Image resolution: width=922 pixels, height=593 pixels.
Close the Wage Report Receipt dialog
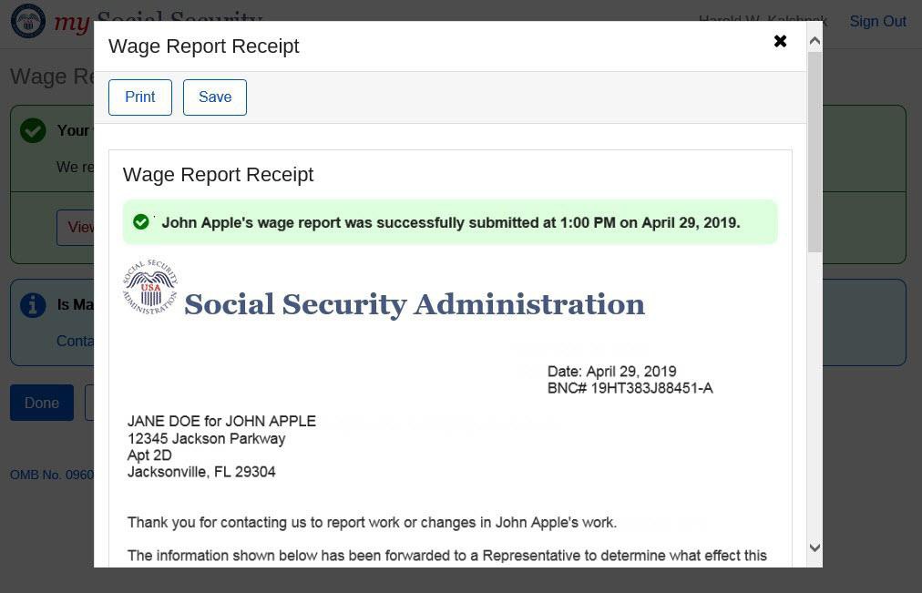pyautogui.click(x=780, y=41)
